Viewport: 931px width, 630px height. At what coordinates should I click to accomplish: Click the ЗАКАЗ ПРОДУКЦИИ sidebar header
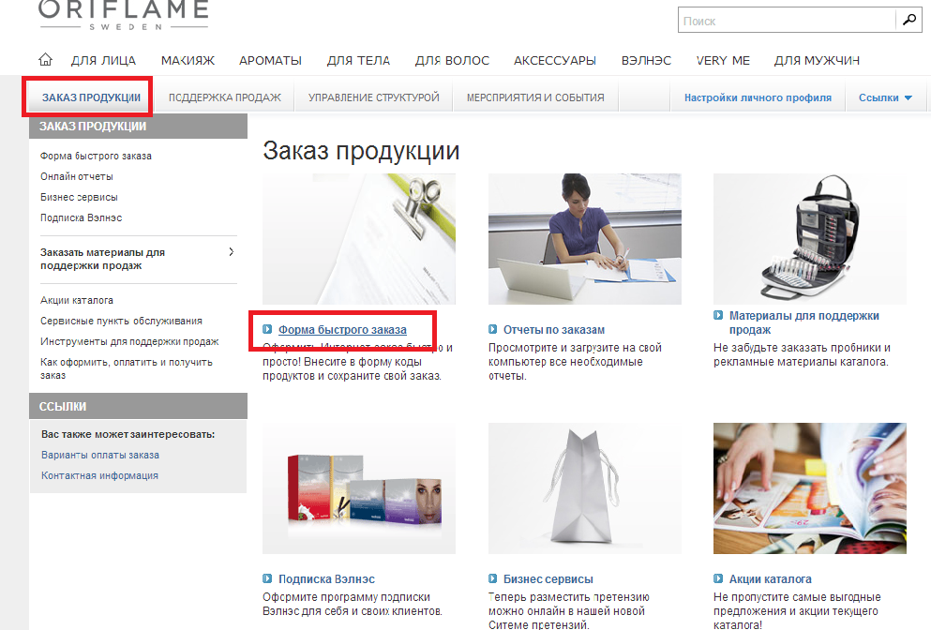pos(138,127)
